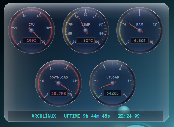Click the CPU gauge title label

point(32,25)
